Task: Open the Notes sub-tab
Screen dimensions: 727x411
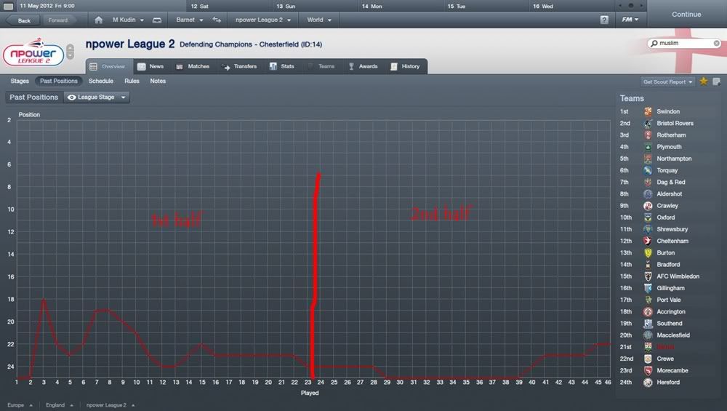Action: pos(158,81)
